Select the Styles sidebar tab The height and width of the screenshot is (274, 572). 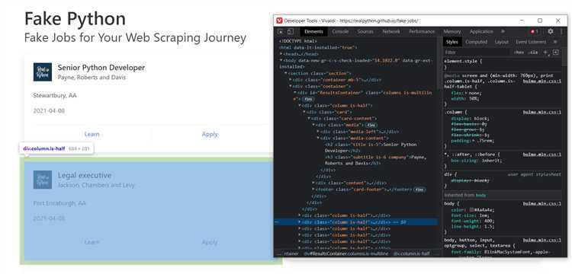[451, 42]
